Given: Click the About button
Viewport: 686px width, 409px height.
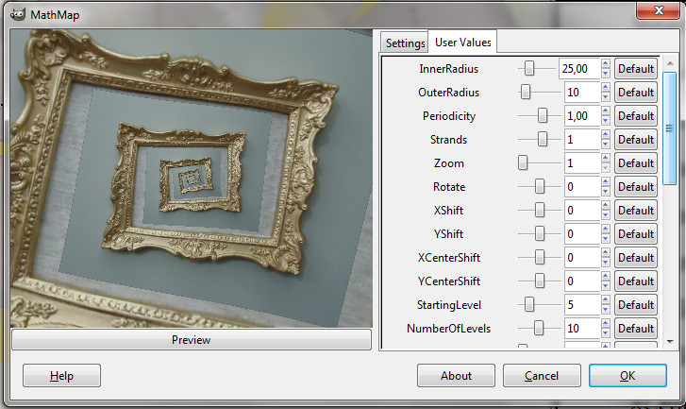Looking at the screenshot, I should point(456,375).
